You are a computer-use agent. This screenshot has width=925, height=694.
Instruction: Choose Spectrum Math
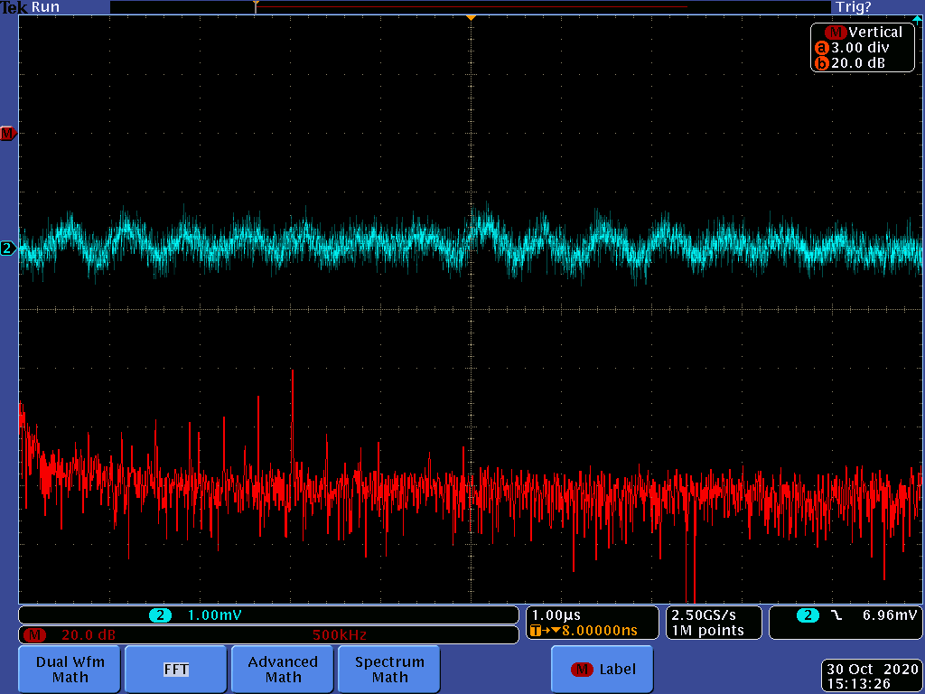(389, 669)
